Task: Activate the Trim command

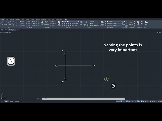Action: pyautogui.click(x=34, y=22)
